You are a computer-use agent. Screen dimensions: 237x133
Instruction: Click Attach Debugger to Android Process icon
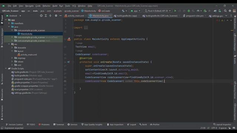coord(205,11)
